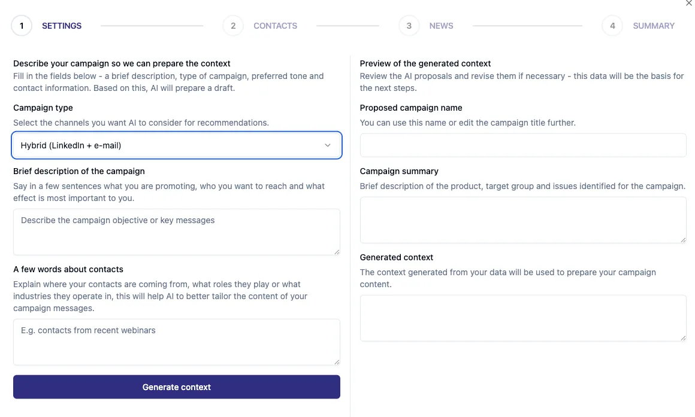Click the step 1 number circle
Image resolution: width=695 pixels, height=417 pixels.
(x=22, y=26)
